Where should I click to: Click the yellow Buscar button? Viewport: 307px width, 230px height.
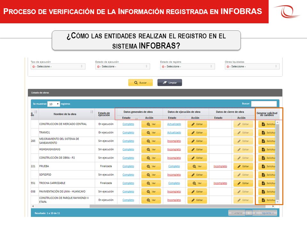(x=140, y=82)
